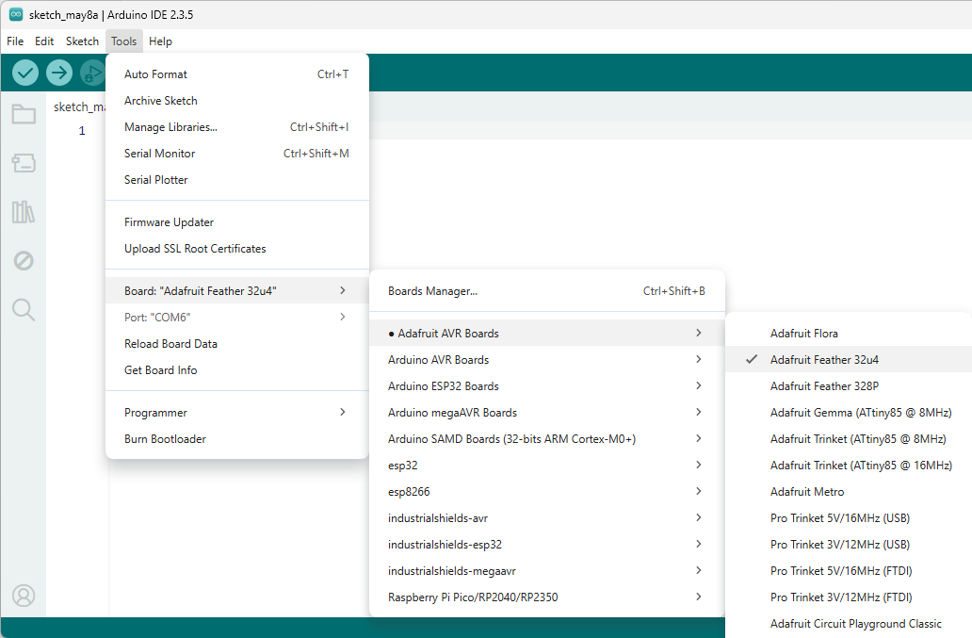
Task: Click the Arduino IDE app logo
Action: [x=15, y=14]
